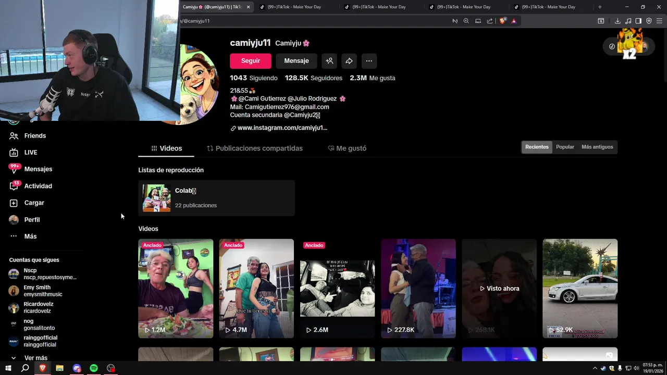Open the music note playlist icon
The width and height of the screenshot is (667, 375).
[628, 21]
